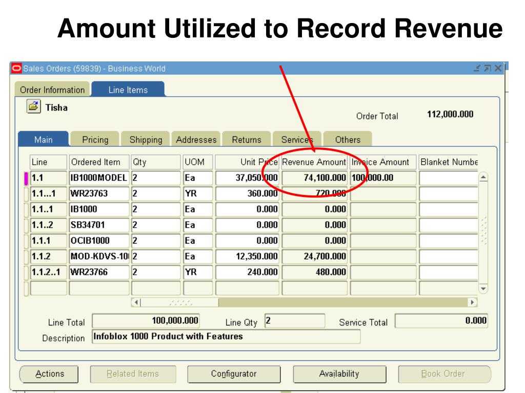Image resolution: width=525 pixels, height=393 pixels.
Task: Click the Ordered Item cell MOD-KDVS-10
Action: 99,256
